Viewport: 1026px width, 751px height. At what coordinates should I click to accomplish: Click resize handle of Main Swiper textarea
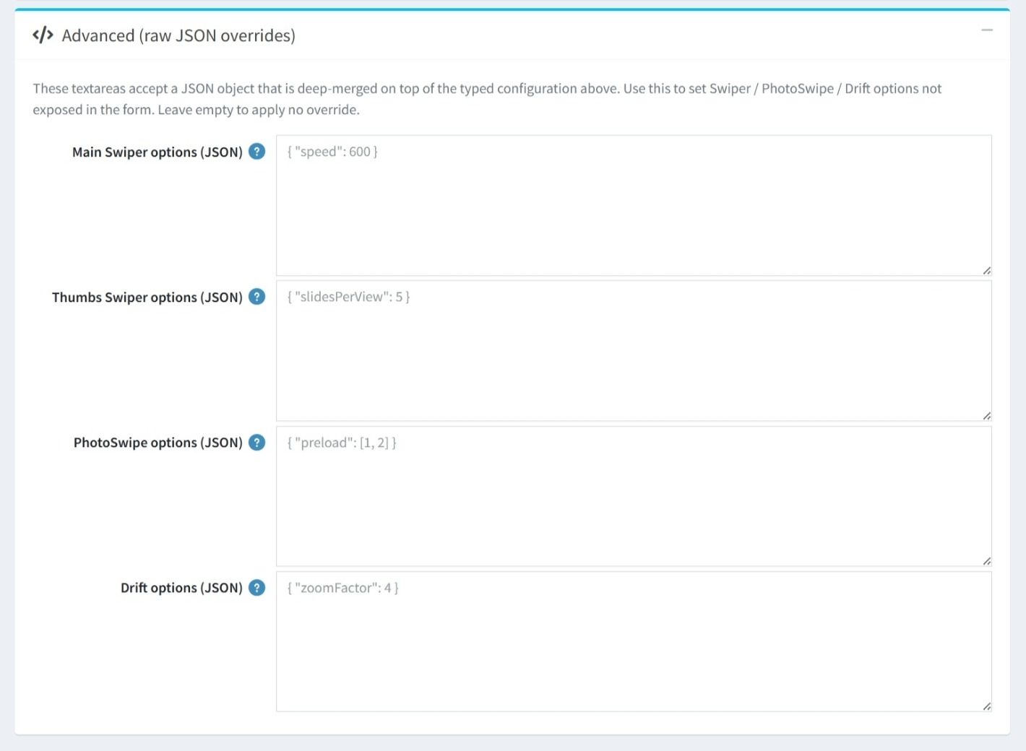point(986,270)
